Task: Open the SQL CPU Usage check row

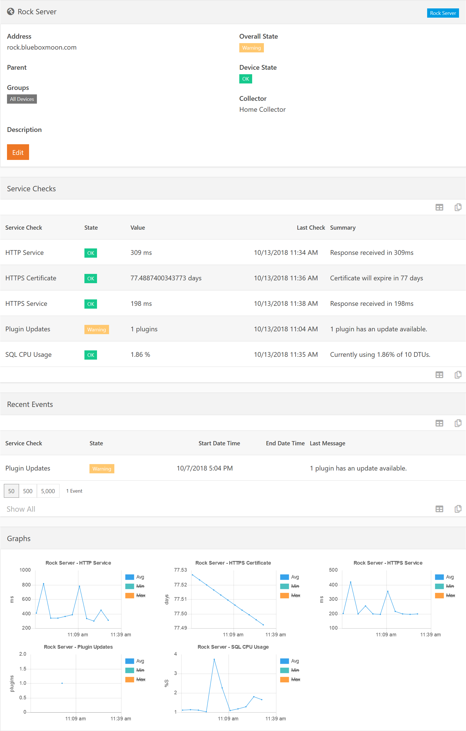Action: coord(233,354)
